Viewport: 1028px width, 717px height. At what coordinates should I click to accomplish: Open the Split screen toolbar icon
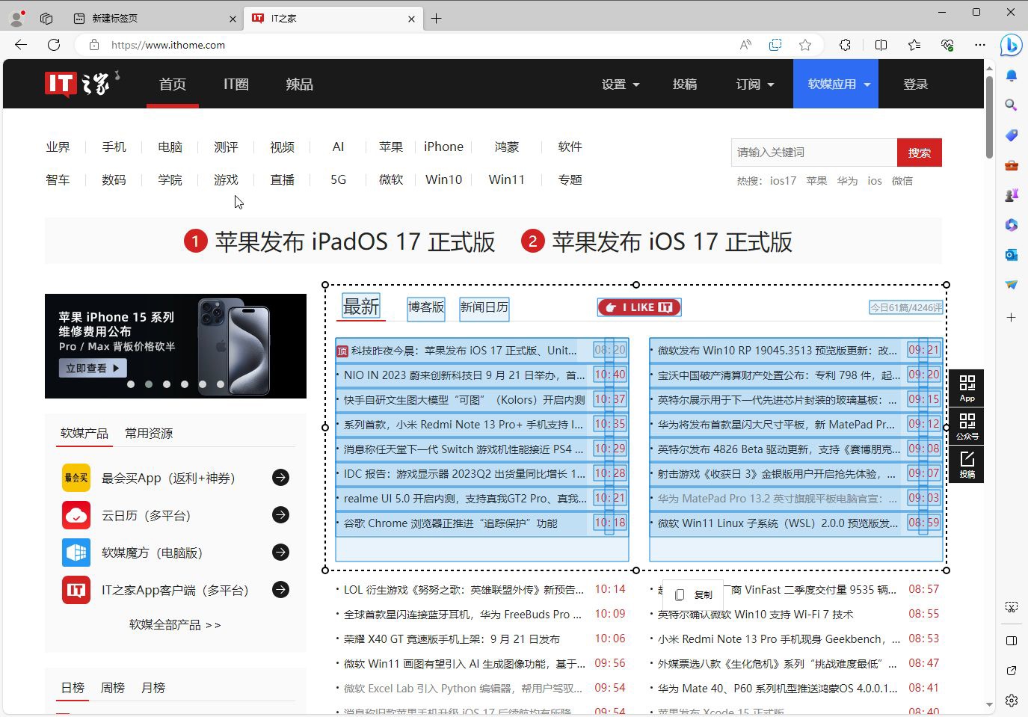coord(881,45)
